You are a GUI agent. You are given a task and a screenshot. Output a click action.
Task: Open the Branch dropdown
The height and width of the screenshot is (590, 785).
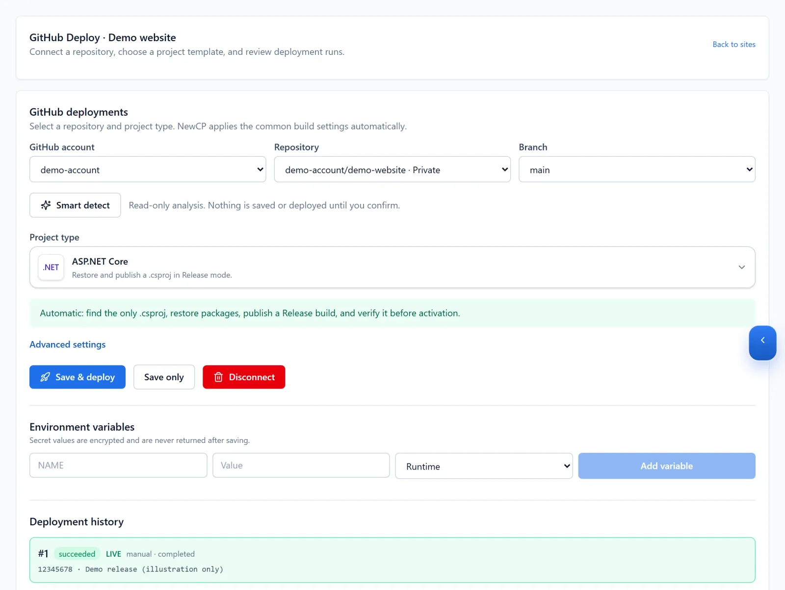click(x=637, y=170)
